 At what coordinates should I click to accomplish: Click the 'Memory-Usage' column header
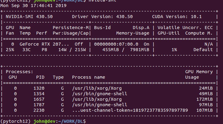pos(133,33)
